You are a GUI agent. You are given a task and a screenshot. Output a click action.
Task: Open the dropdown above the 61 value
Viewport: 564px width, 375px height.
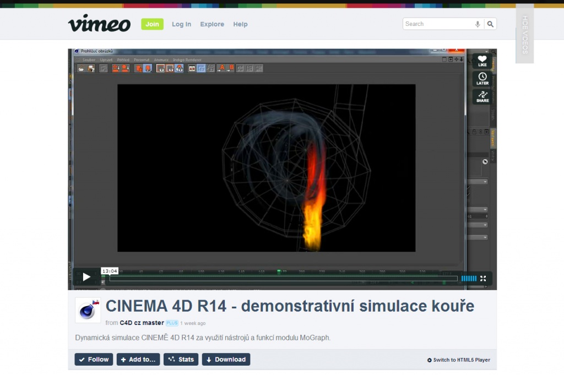pyautogui.click(x=478, y=209)
